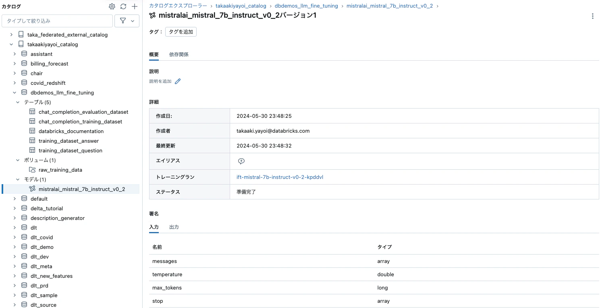
Task: Switch to the 依存関係 tab
Action: tap(179, 54)
